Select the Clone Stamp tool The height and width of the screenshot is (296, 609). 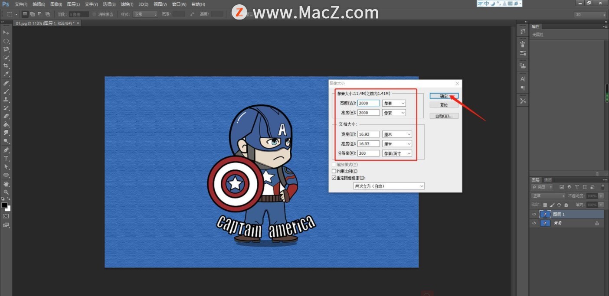click(x=6, y=100)
